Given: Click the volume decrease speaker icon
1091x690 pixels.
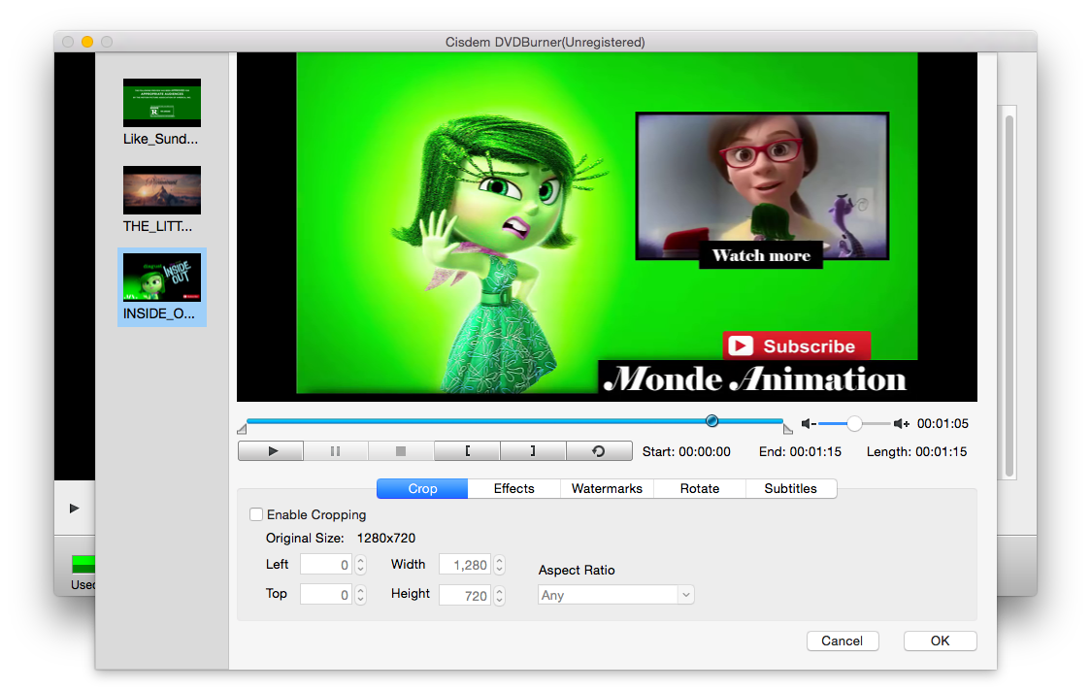Looking at the screenshot, I should coord(808,423).
